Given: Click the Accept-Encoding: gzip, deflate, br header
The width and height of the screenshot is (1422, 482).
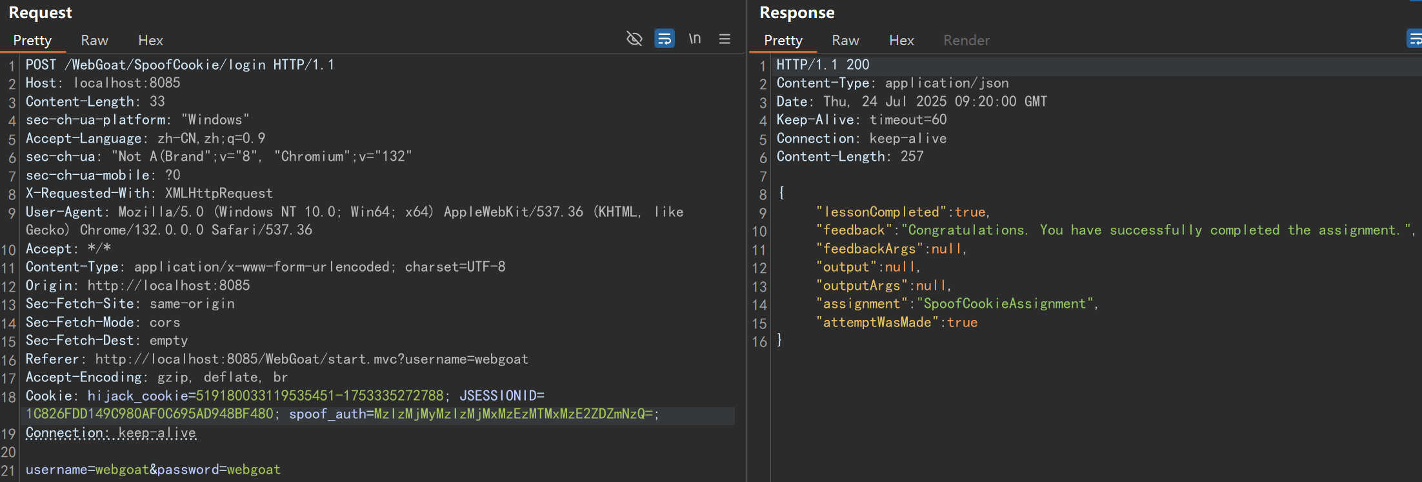Looking at the screenshot, I should coord(157,377).
